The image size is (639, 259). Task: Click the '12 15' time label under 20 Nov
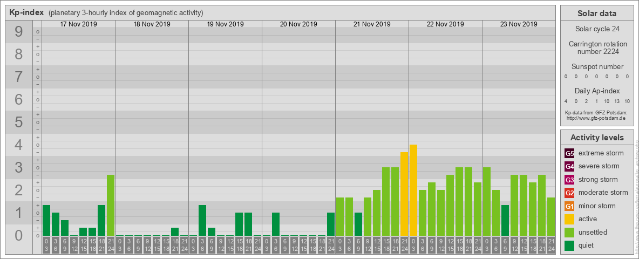[303, 245]
